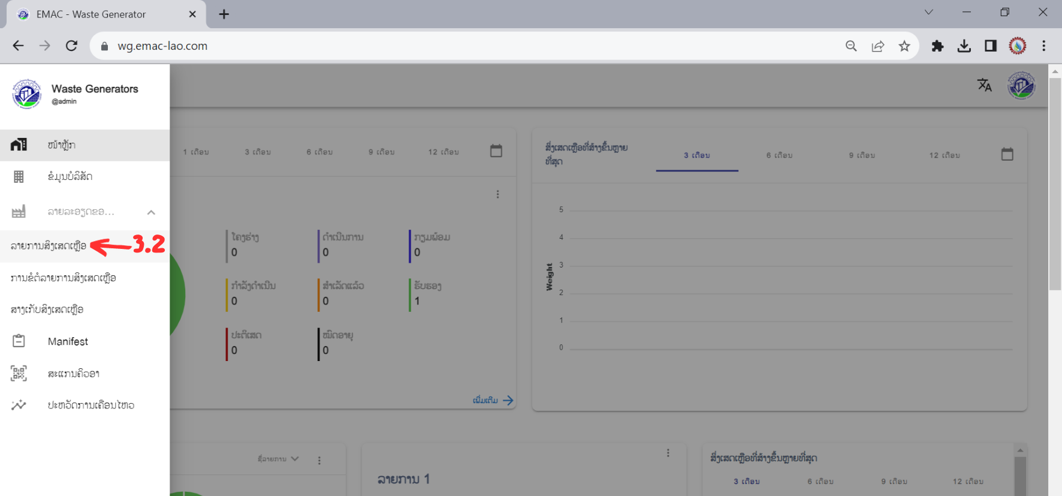Click the user profile avatar top right
This screenshot has width=1062, height=496.
tap(1021, 85)
